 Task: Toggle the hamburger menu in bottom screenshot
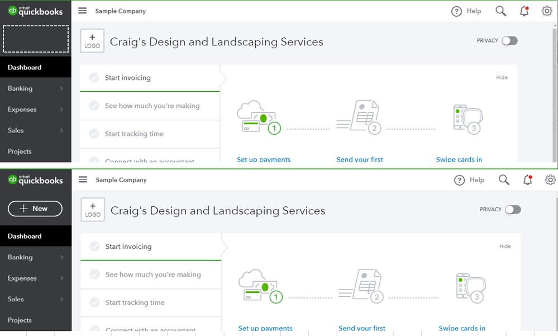tap(83, 179)
